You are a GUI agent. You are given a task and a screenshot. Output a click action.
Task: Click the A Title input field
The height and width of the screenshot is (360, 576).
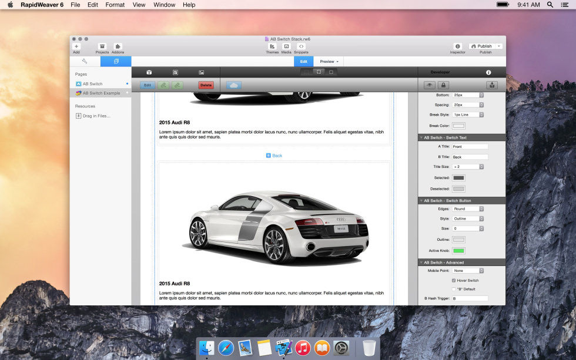click(470, 146)
